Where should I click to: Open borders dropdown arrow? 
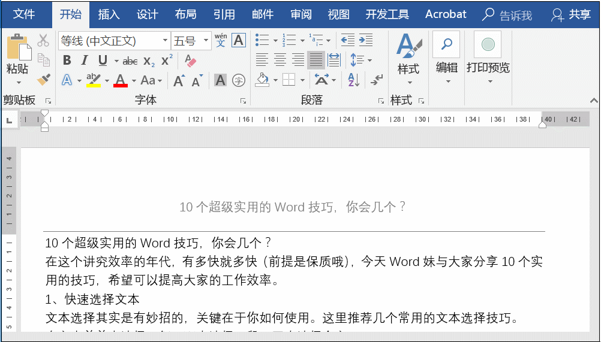click(302, 81)
